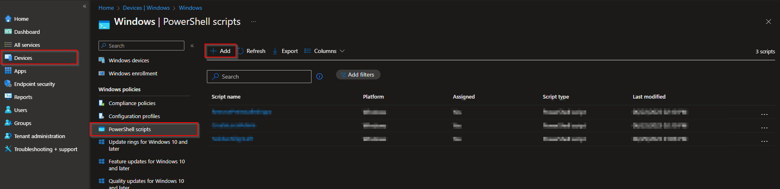Open Windows devices menu item
The width and height of the screenshot is (780, 189).
[x=129, y=60]
